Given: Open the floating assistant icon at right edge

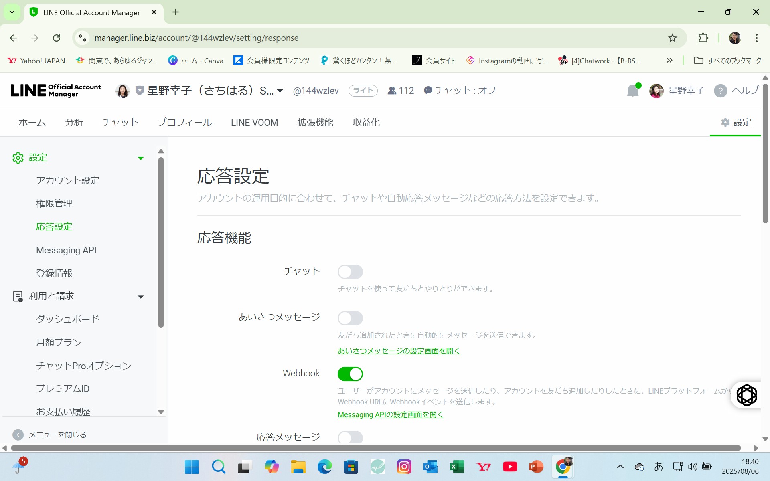Looking at the screenshot, I should point(747,395).
